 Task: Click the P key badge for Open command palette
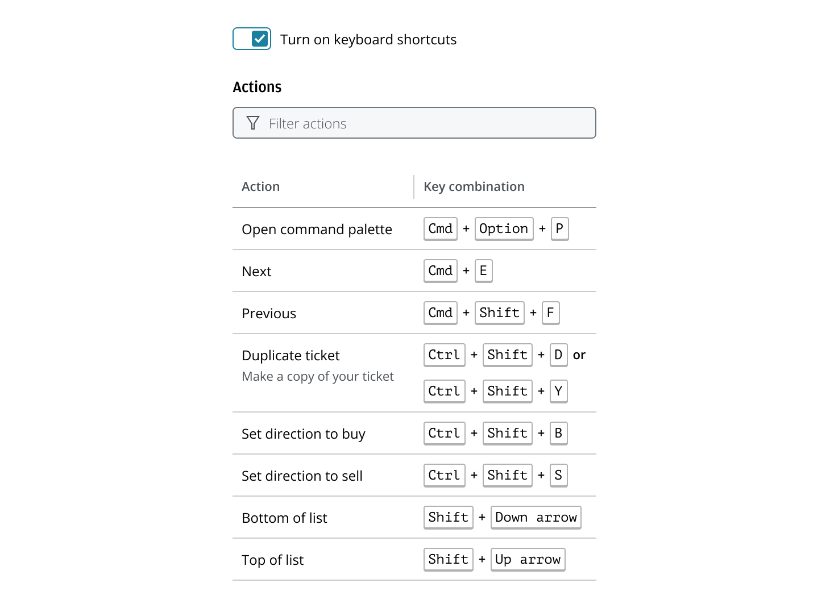(x=559, y=228)
